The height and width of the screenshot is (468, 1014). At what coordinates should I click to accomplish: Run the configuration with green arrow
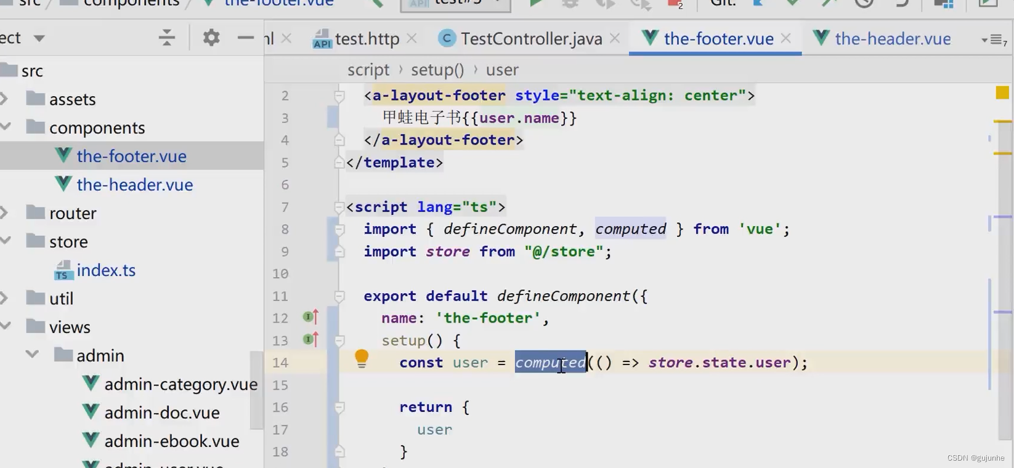535,3
